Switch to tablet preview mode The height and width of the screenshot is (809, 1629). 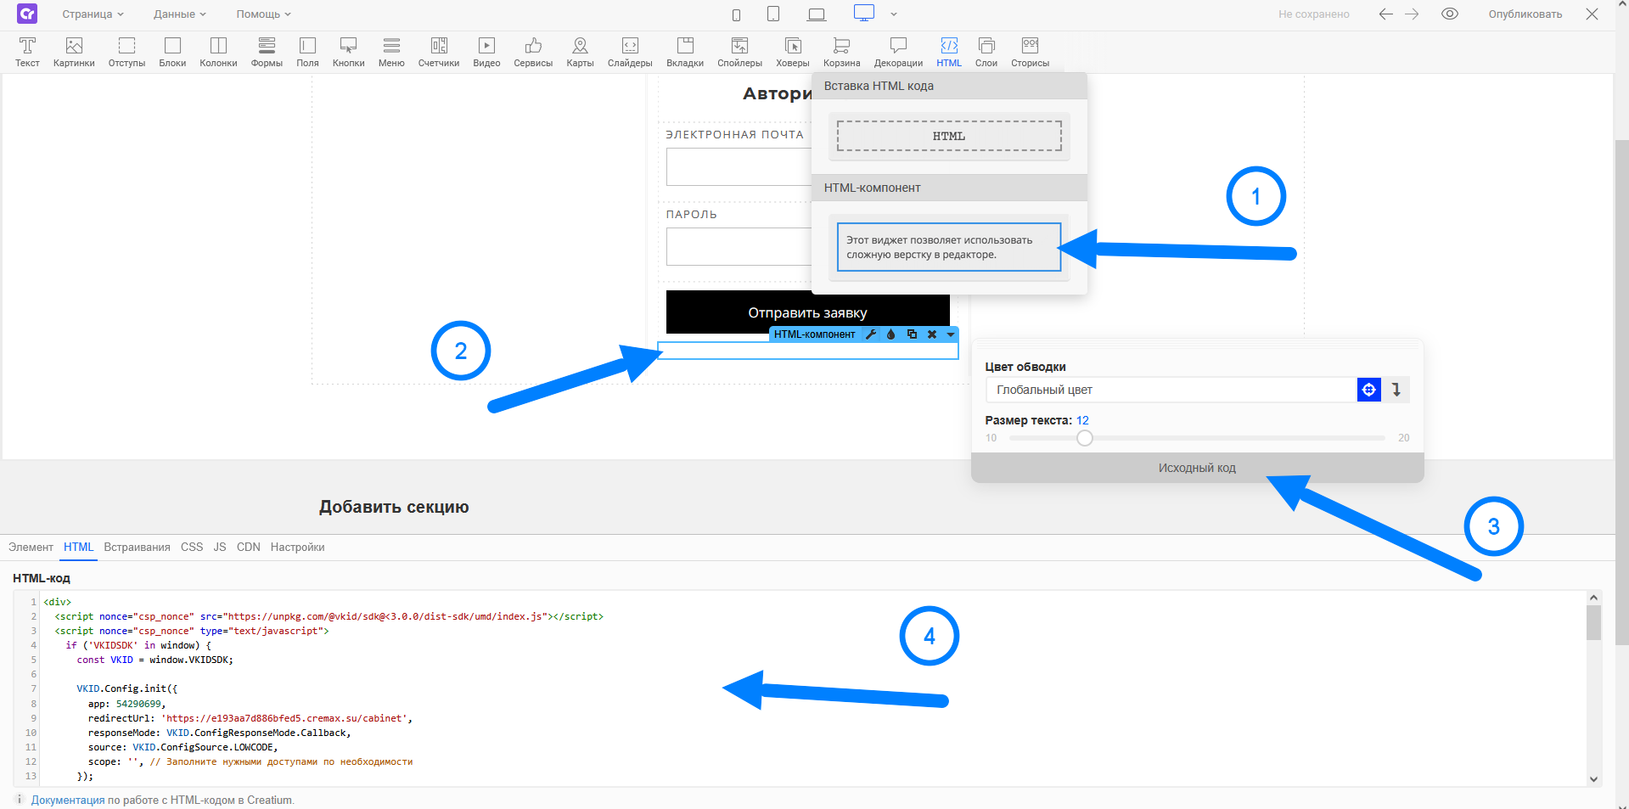coord(773,14)
